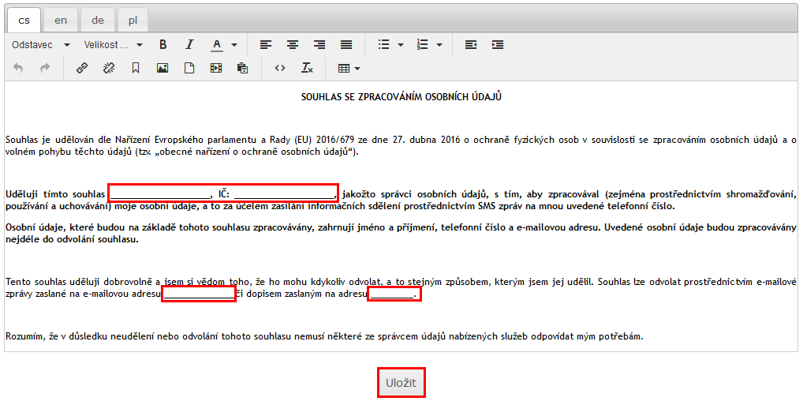Align text to the left
The width and height of the screenshot is (803, 405).
coord(266,45)
